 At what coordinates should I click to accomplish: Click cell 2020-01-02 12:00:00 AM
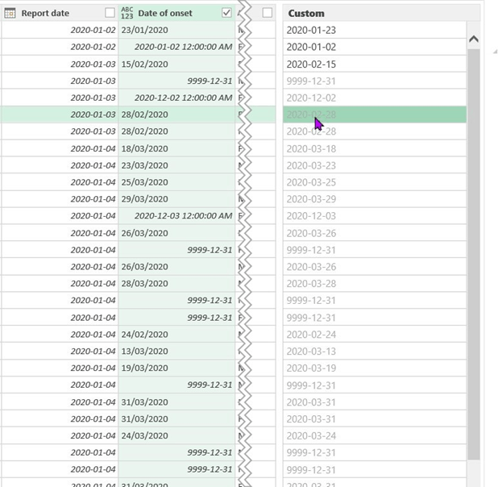coord(176,47)
